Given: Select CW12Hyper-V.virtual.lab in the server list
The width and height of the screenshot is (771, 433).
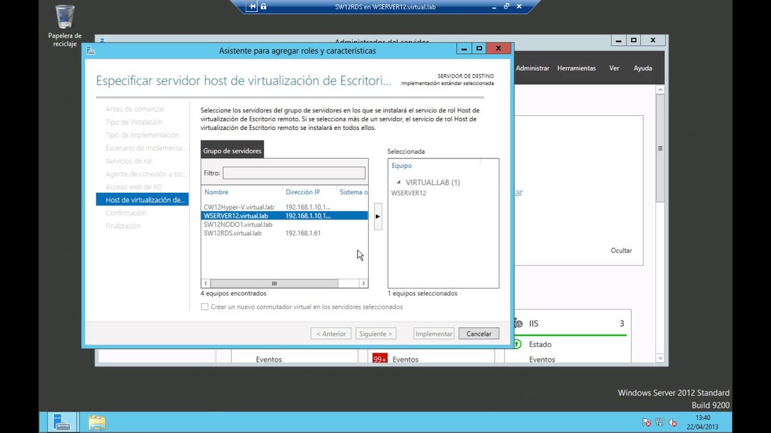Looking at the screenshot, I should [x=284, y=207].
